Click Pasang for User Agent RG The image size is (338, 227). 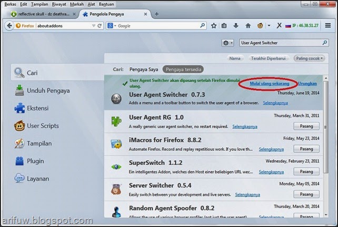(306, 126)
